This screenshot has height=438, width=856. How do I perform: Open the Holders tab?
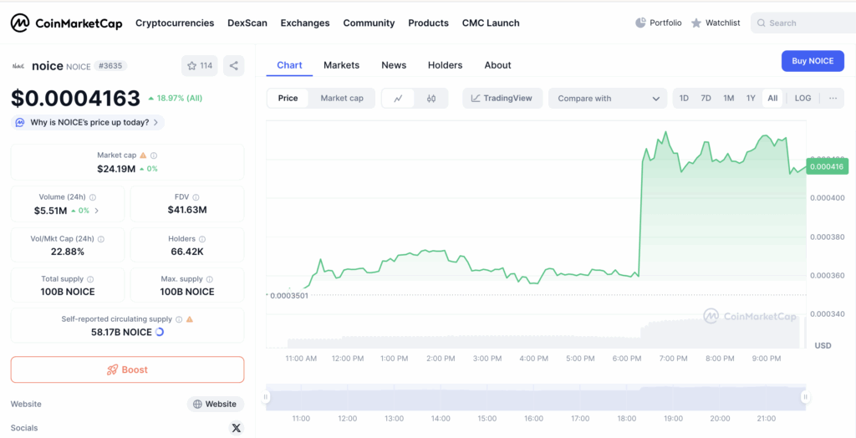[445, 65]
